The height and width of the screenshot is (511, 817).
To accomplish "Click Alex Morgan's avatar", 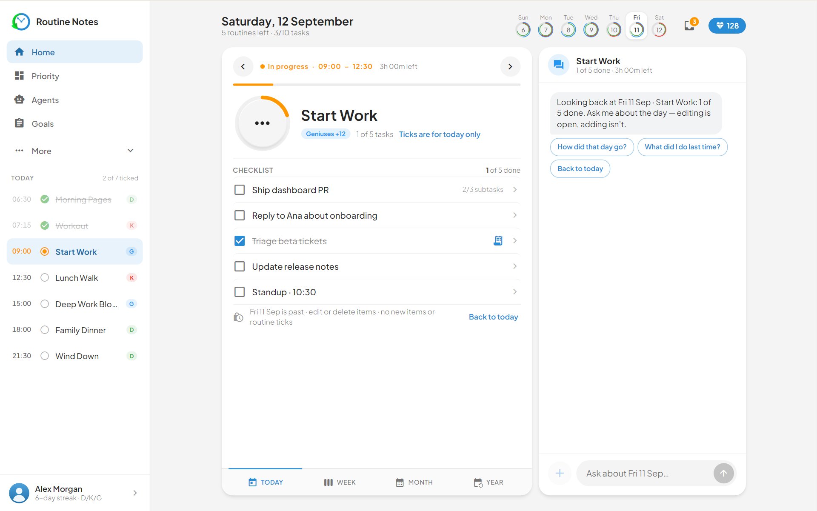I will pyautogui.click(x=19, y=493).
